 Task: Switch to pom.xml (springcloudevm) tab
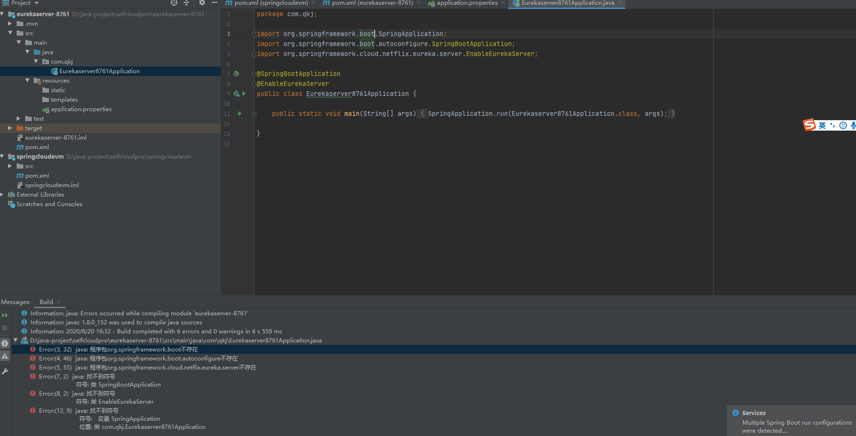coord(271,3)
